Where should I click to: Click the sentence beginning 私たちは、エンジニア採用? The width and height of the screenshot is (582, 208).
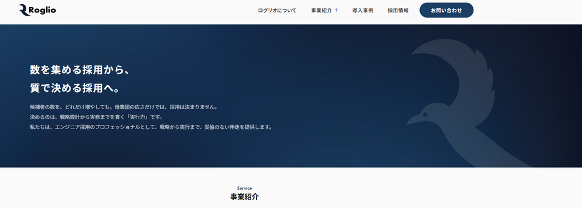[151, 127]
